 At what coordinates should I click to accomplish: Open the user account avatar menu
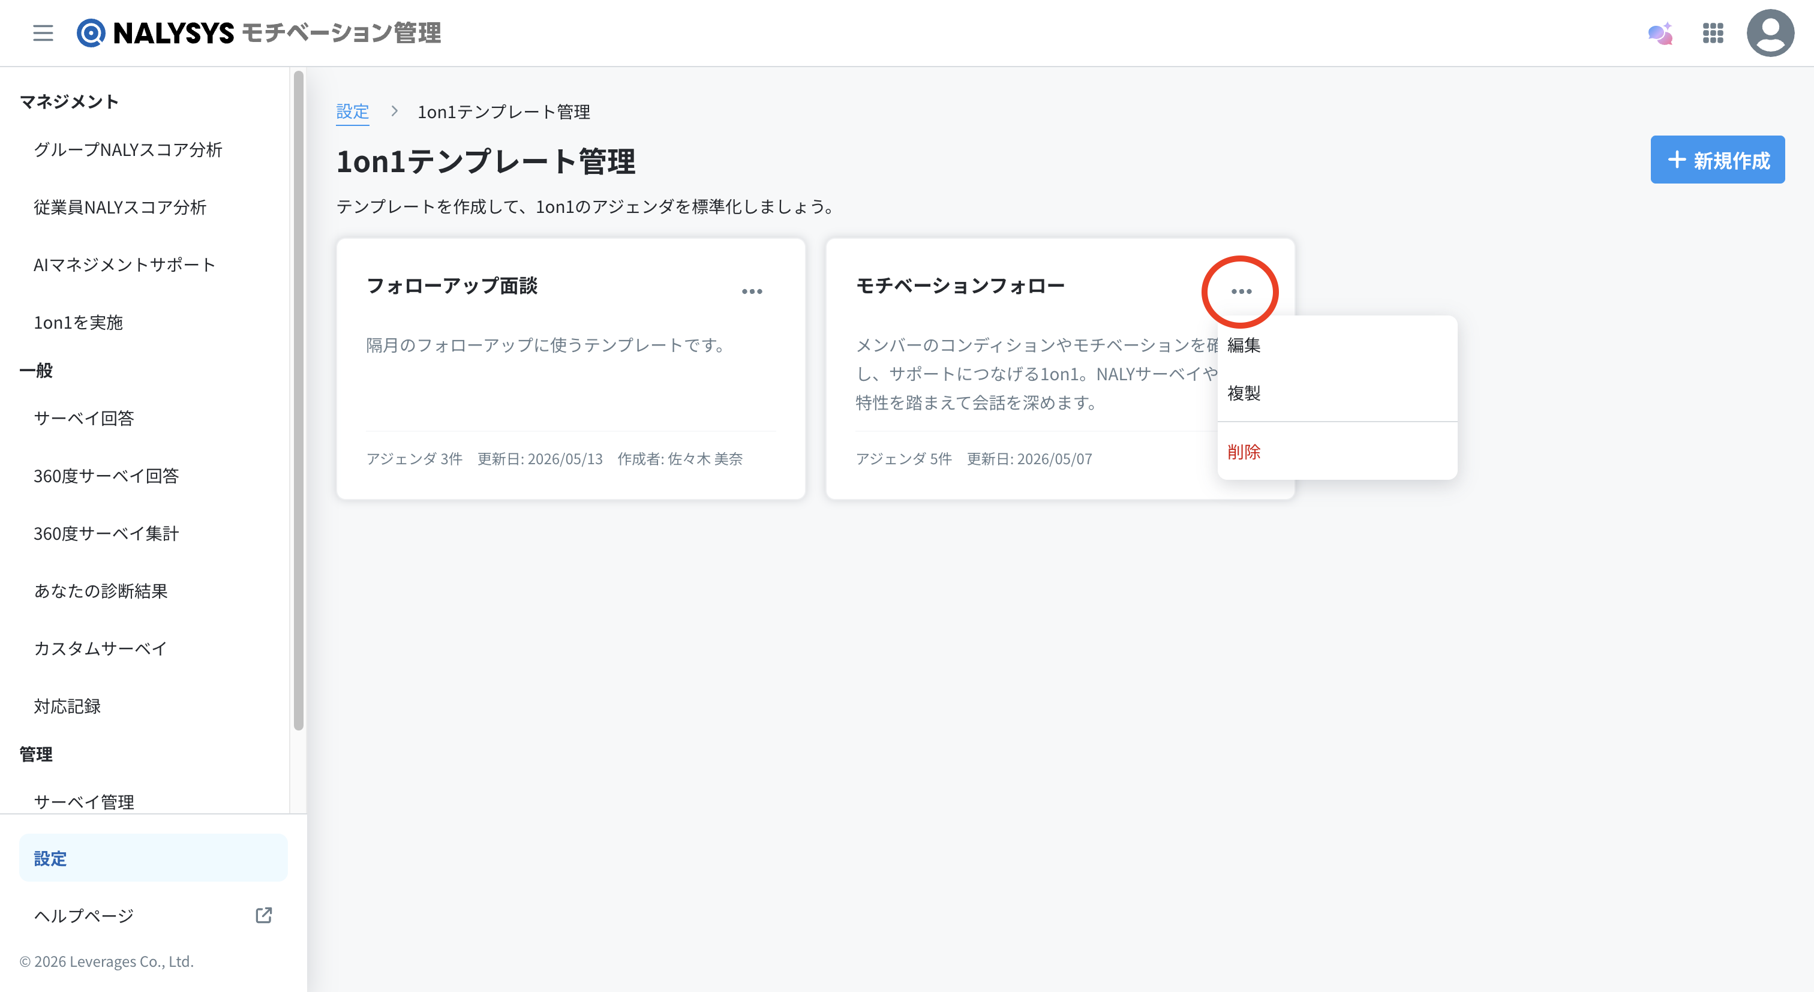[x=1770, y=33]
